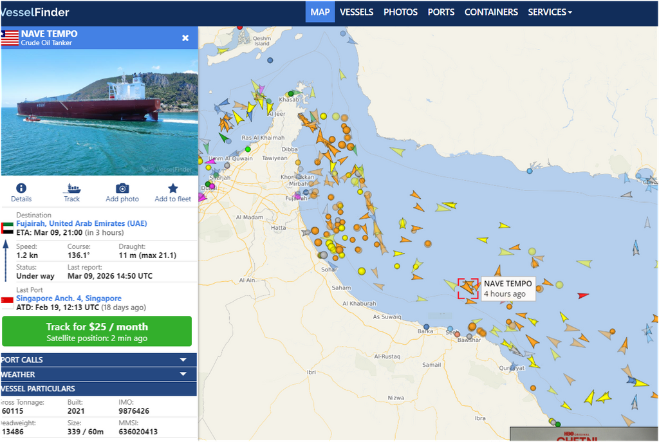Screen dimensions: 659x442
Task: Collapse the VESSEL PARTICULARS header
Action: pos(98,389)
